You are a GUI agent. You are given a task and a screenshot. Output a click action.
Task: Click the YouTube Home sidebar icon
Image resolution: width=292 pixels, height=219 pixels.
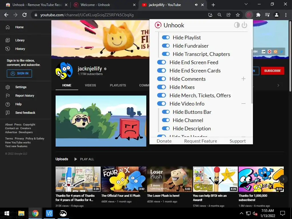[x=8, y=27]
